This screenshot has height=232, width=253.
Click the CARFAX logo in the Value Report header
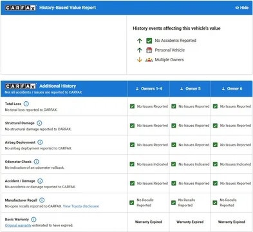[x=21, y=8]
